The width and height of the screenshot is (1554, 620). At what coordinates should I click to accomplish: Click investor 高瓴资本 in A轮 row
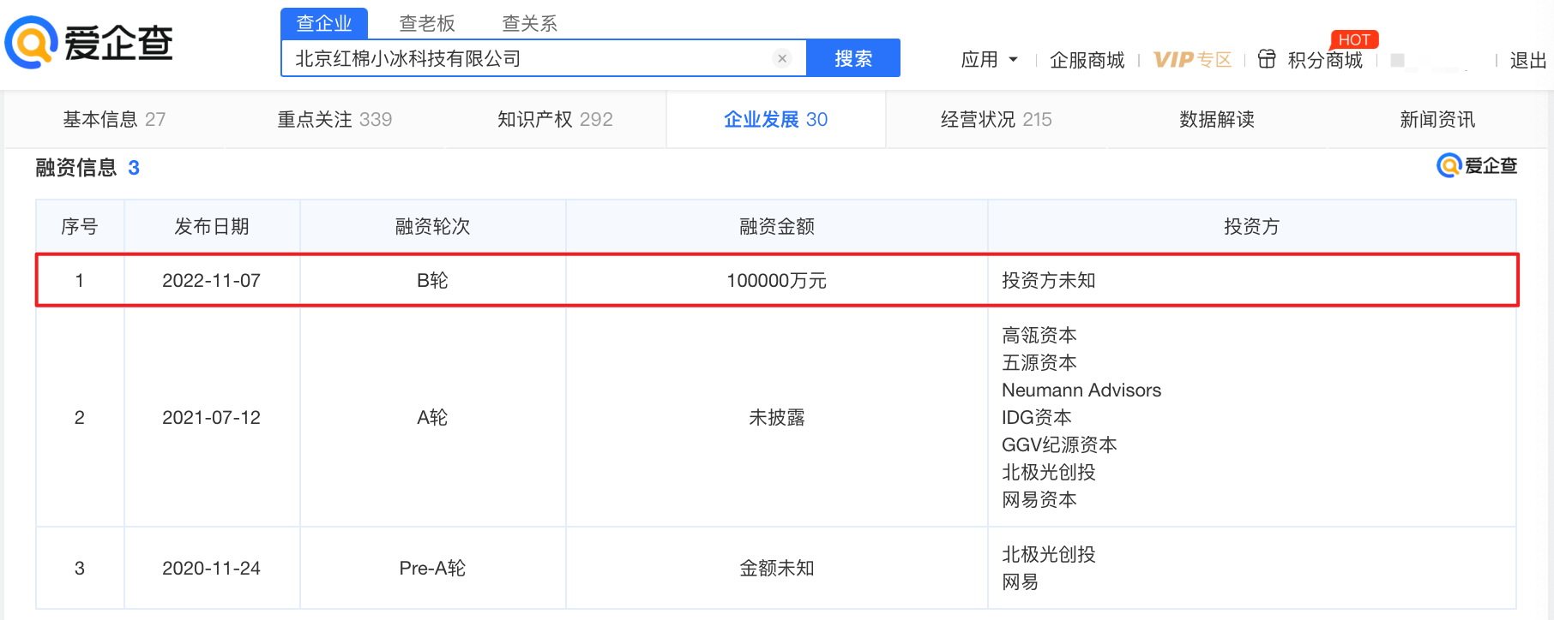[x=1039, y=335]
